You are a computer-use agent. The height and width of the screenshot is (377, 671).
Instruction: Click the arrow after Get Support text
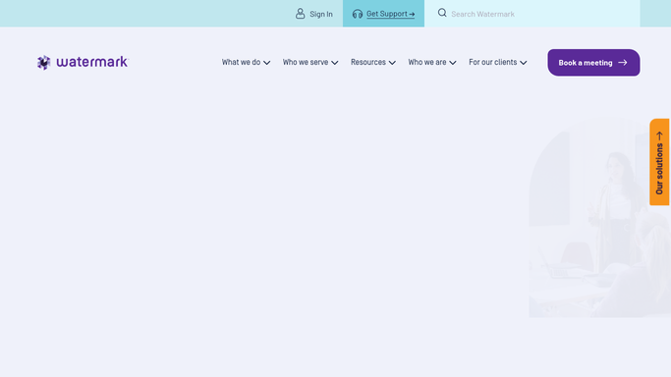tap(412, 14)
